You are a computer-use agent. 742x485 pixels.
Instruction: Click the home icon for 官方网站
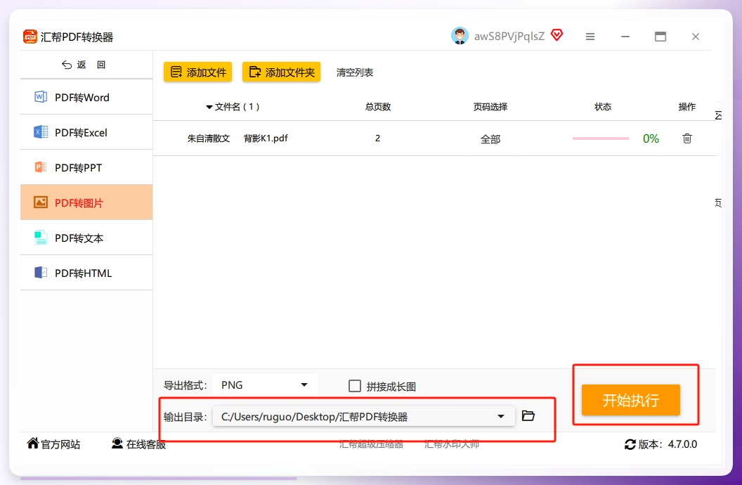32,444
